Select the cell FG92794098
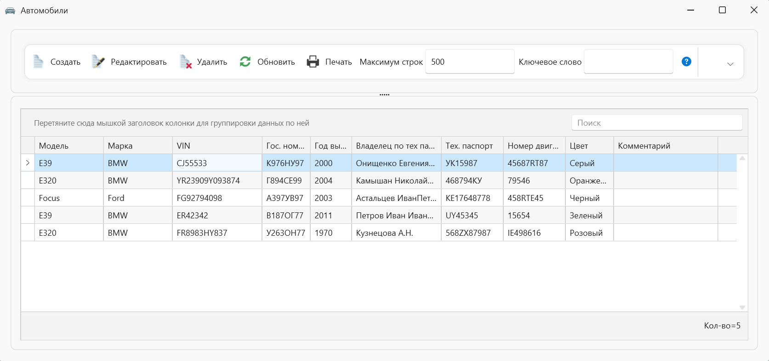The width and height of the screenshot is (769, 361). tap(217, 198)
